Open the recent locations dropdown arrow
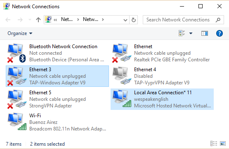The width and height of the screenshot is (229, 149). [30, 19]
